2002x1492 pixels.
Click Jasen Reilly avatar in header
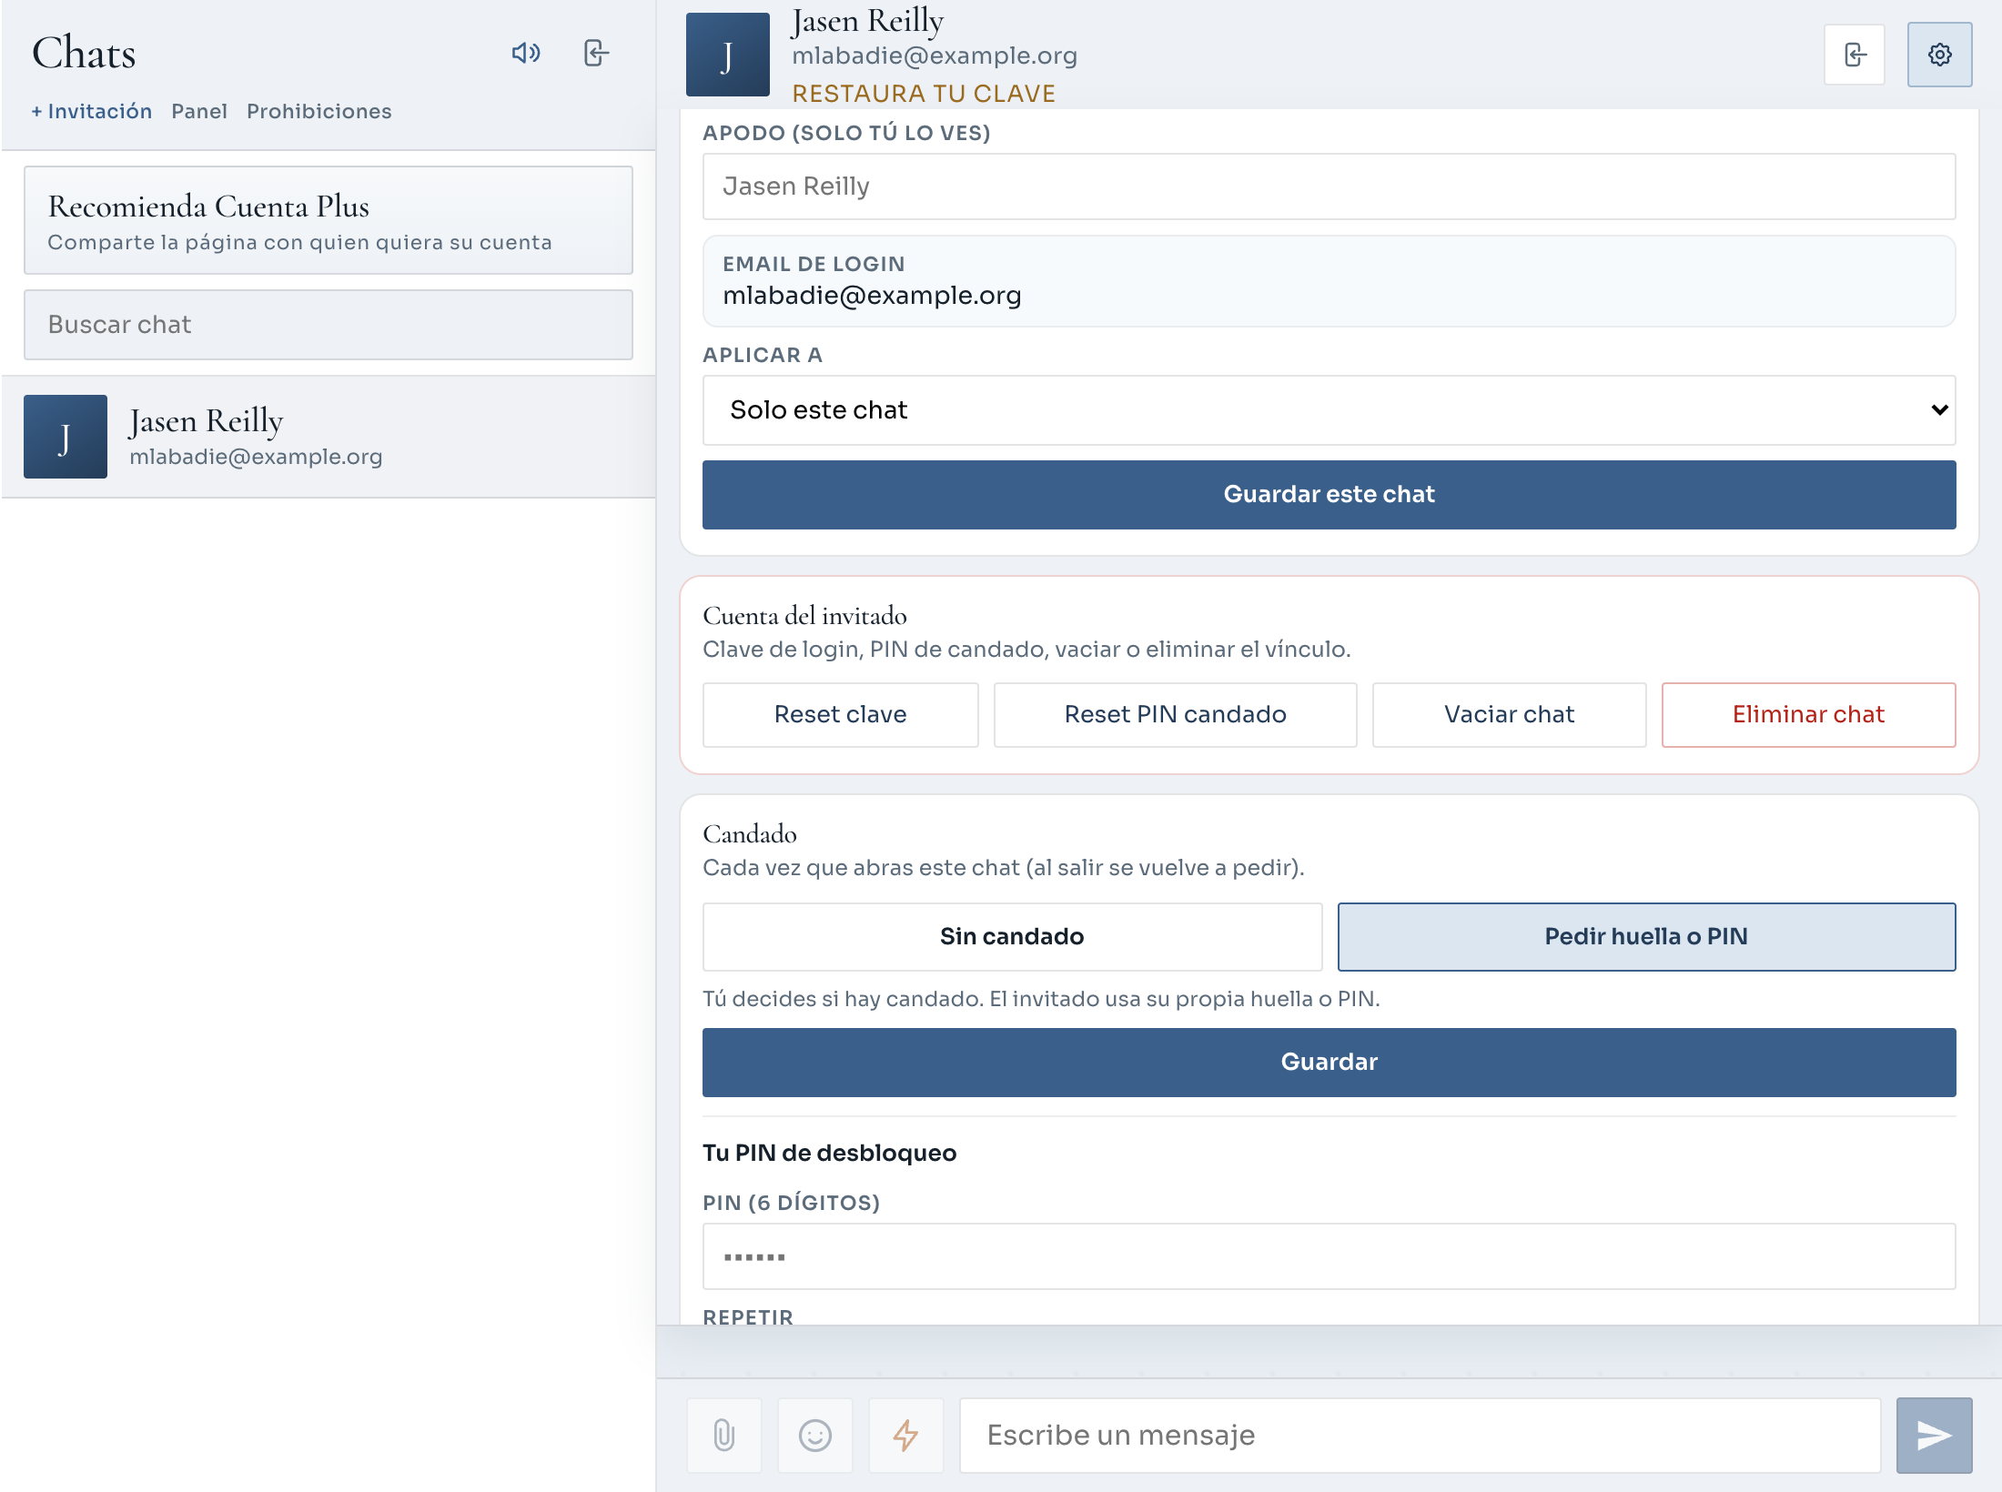[x=727, y=55]
